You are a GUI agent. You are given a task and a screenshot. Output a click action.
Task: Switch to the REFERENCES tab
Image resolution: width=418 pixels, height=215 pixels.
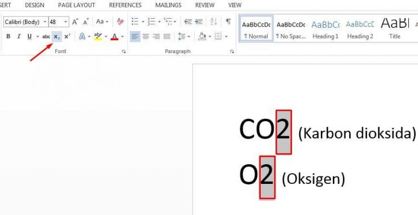pos(126,5)
